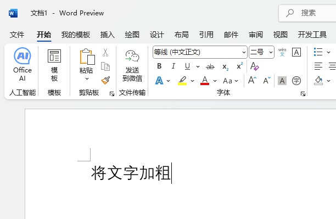Switch to the 绘图 tab
This screenshot has width=336, height=219.
[132, 35]
